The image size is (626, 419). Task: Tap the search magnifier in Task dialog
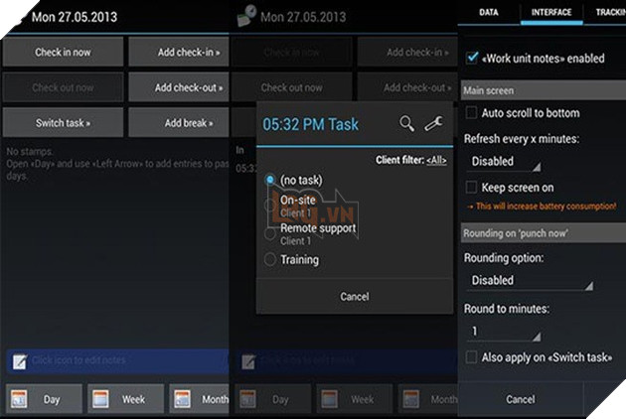click(x=406, y=124)
